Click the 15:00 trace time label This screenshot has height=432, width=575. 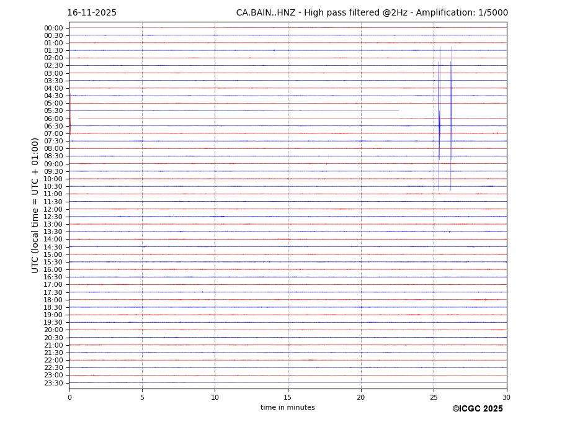coord(53,254)
